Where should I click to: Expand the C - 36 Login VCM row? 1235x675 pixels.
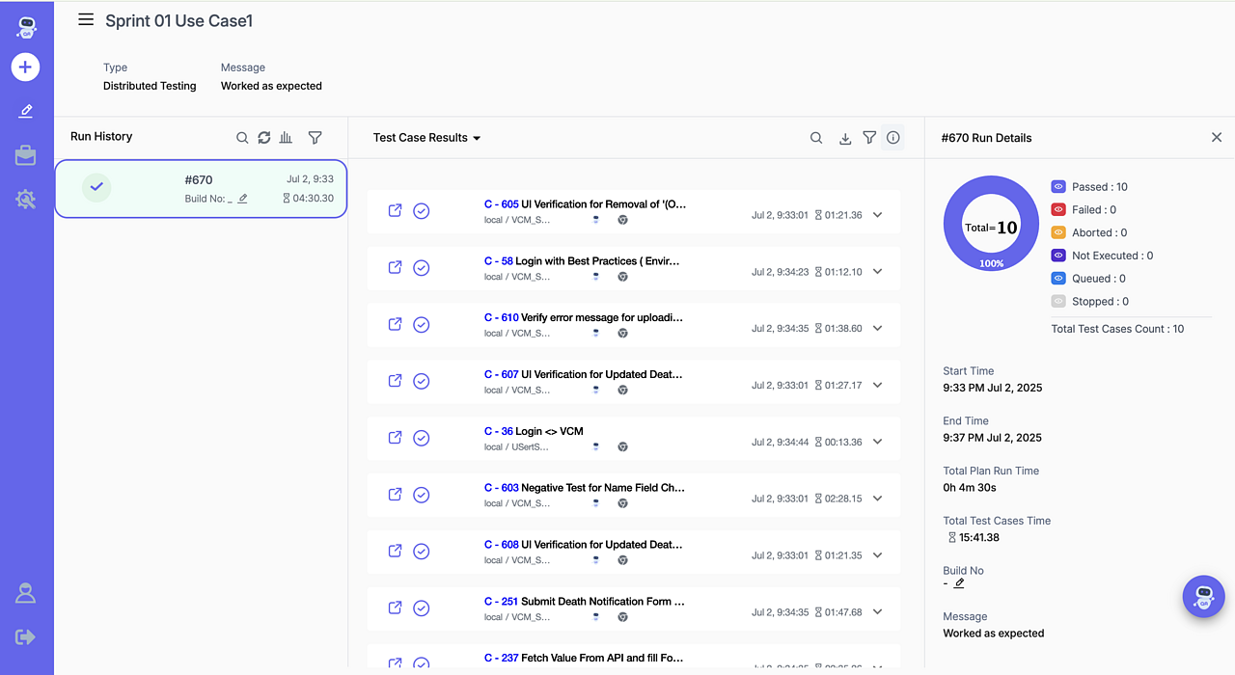(x=877, y=442)
